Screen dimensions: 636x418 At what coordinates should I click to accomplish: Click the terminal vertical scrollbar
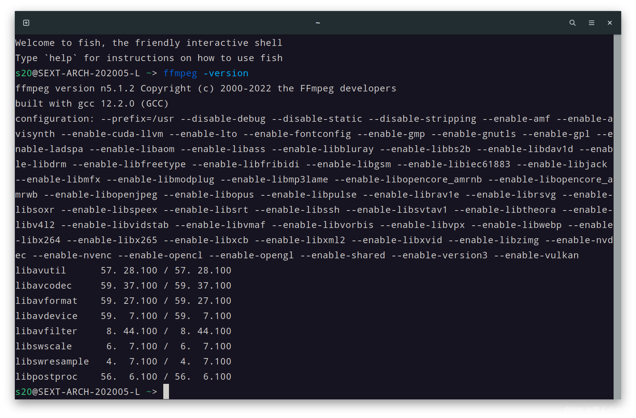(x=617, y=216)
